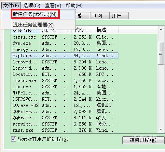Select the service... process row
The height and width of the screenshot is (152, 165).
(x=64, y=124)
